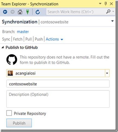
Task: Go back with the blue arrow icon
Action: (5, 12)
